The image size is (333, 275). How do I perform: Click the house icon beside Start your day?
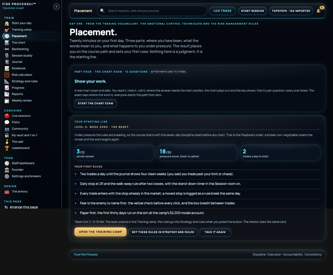tap(7, 23)
